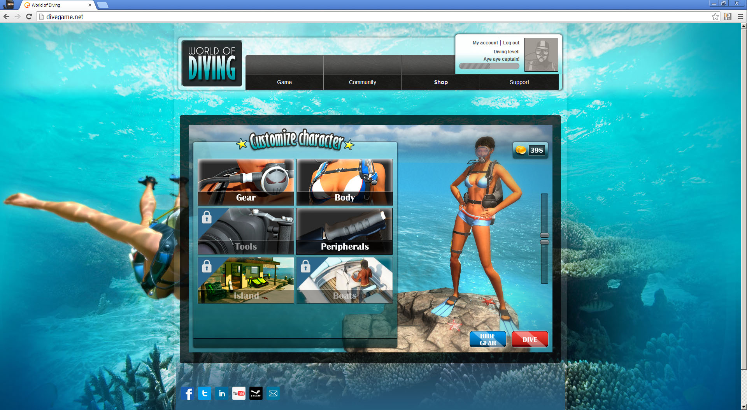The width and height of the screenshot is (747, 410).
Task: Open the Twitter social icon
Action: click(x=205, y=393)
